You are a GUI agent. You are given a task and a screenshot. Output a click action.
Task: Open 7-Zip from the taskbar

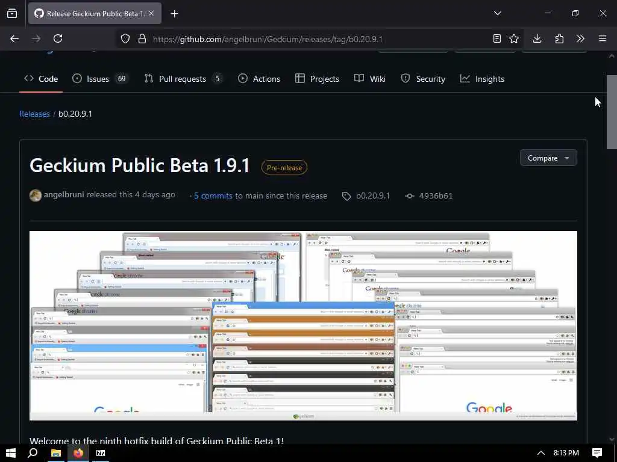pos(101,453)
